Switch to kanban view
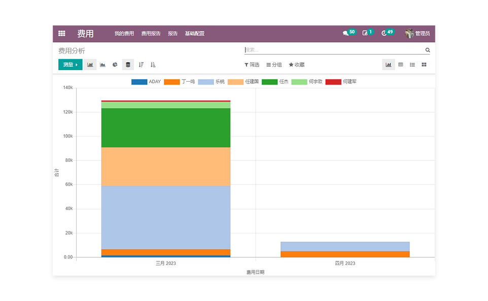This screenshot has width=488, height=301. click(x=424, y=65)
